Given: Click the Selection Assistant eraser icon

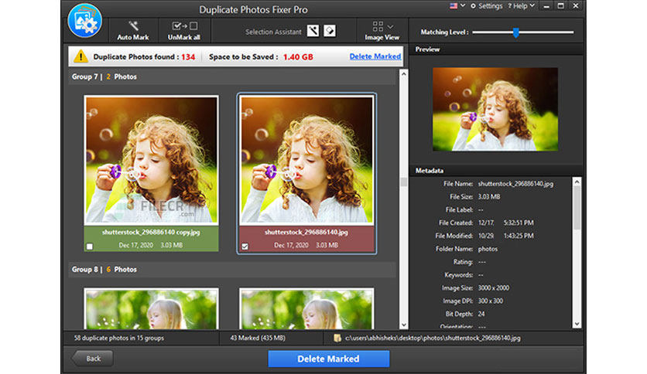Looking at the screenshot, I should point(329,31).
